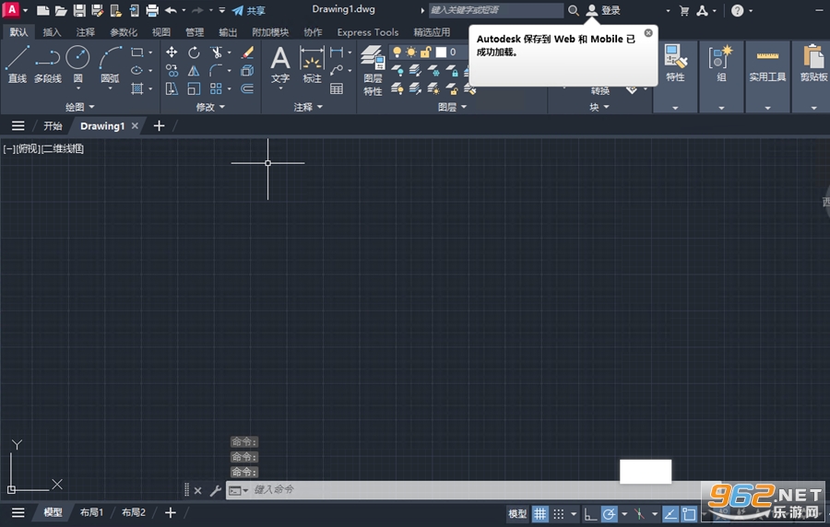Toggle polar tracking in status bar
The width and height of the screenshot is (830, 527).
pos(609,513)
